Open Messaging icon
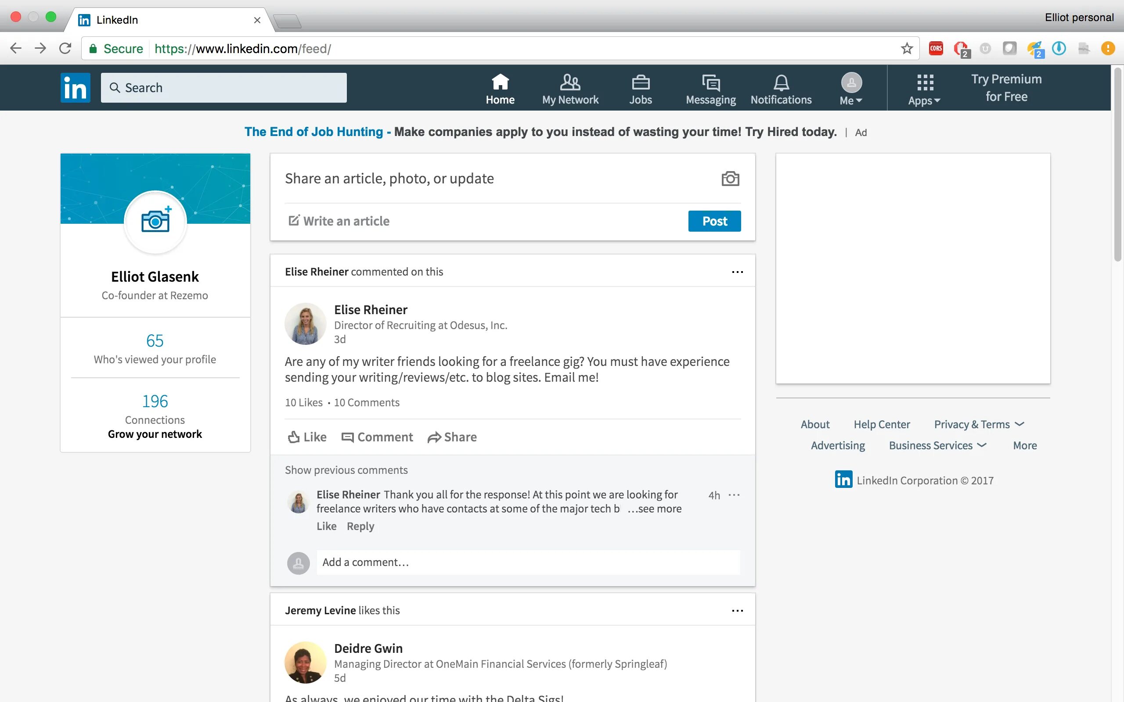Screen dimensions: 1124x702 pos(711,88)
